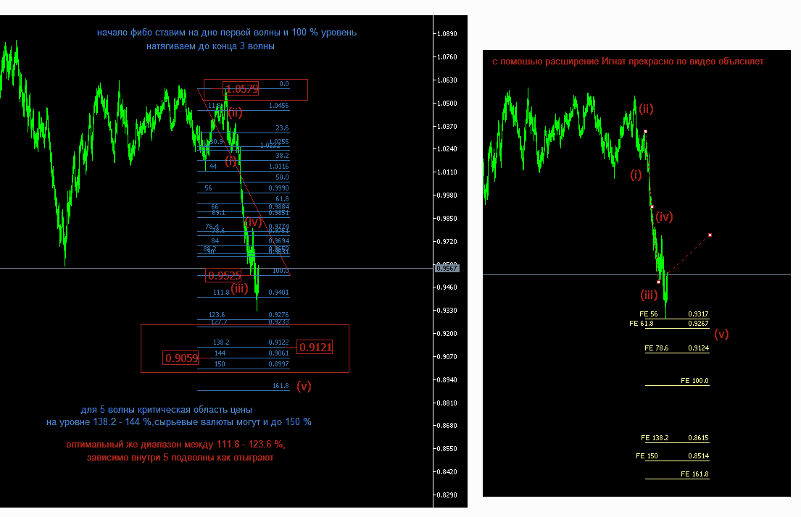Click the 0.9059 red boxed value
Image resolution: width=801 pixels, height=517 pixels.
(x=180, y=358)
